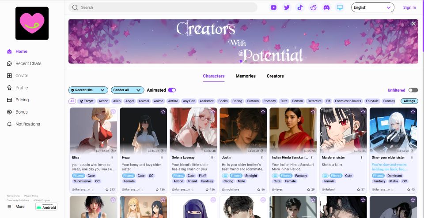Open Create in the sidebar

[x=18, y=76]
